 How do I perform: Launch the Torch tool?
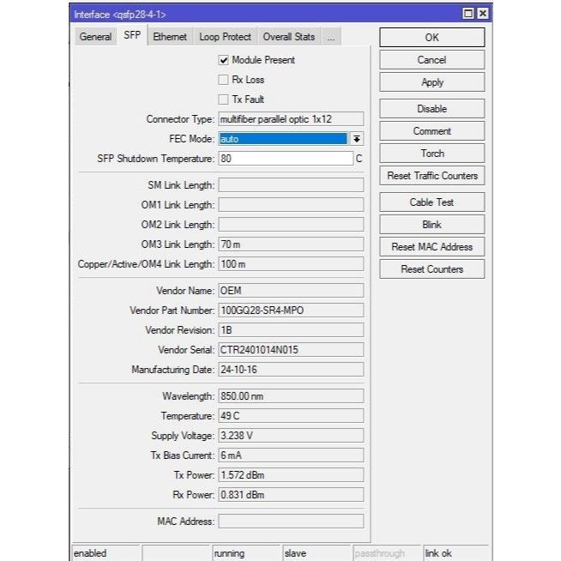pyautogui.click(x=431, y=154)
